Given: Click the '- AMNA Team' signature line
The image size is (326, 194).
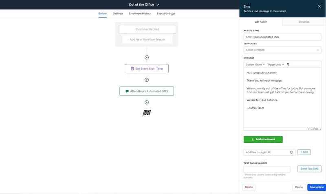Looking at the screenshot, I should [x=255, y=108].
